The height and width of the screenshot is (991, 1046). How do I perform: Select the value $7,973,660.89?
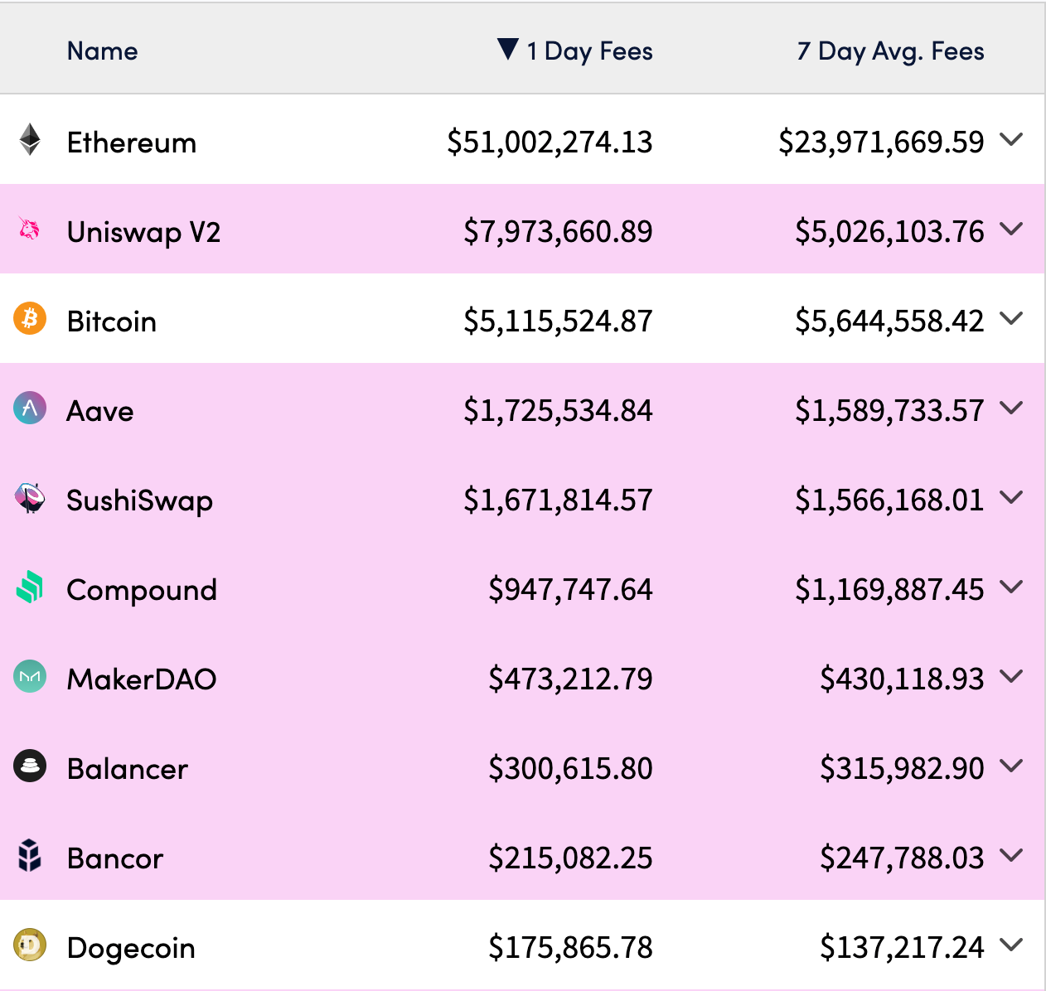coord(559,232)
